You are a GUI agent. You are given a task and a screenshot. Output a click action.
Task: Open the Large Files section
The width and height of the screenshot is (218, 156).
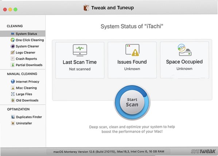23,94
